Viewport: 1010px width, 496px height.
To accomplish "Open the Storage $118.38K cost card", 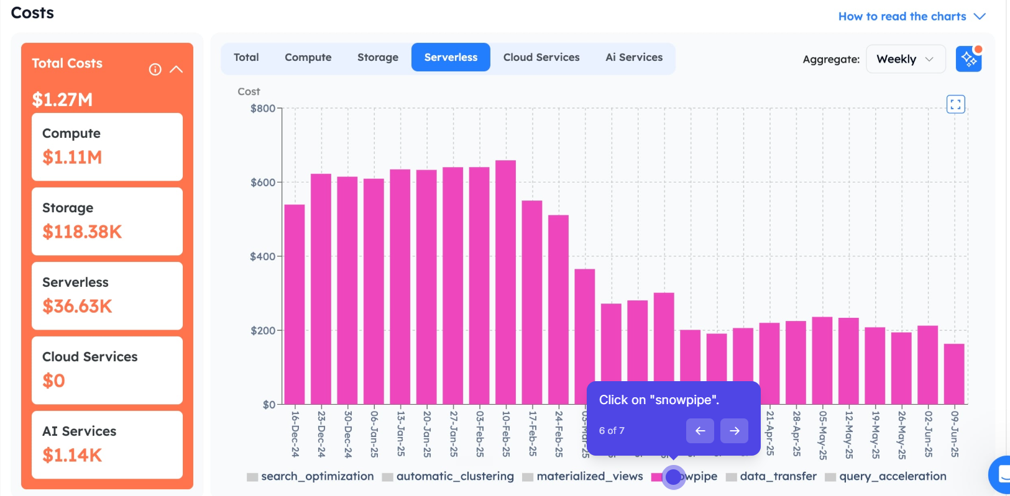I will tap(107, 221).
